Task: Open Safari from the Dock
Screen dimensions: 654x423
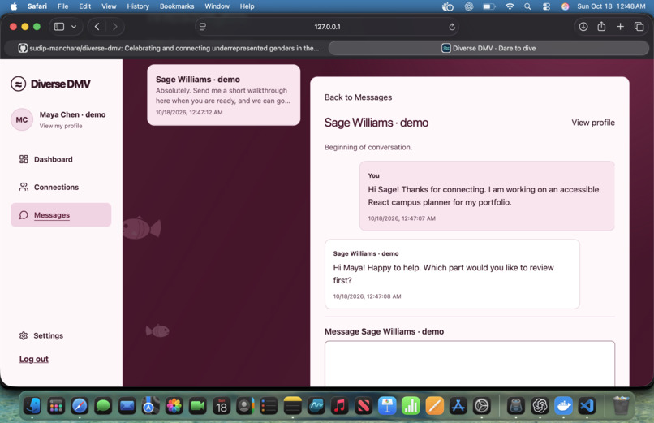Action: 80,405
